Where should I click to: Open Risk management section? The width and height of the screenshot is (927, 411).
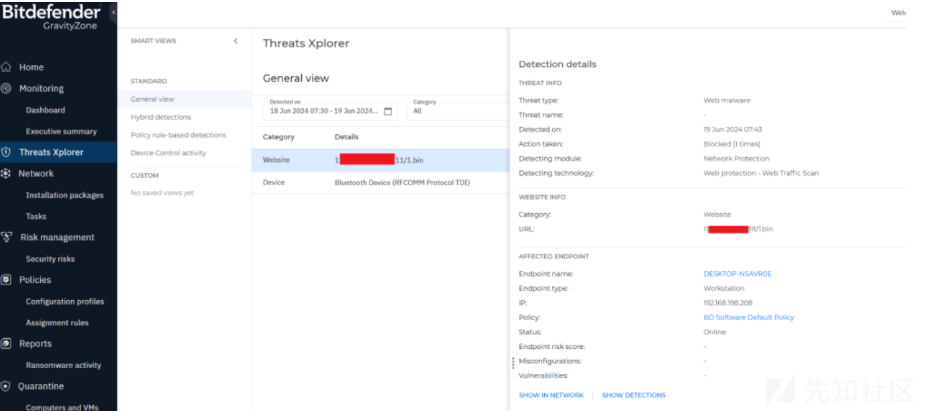tap(57, 237)
